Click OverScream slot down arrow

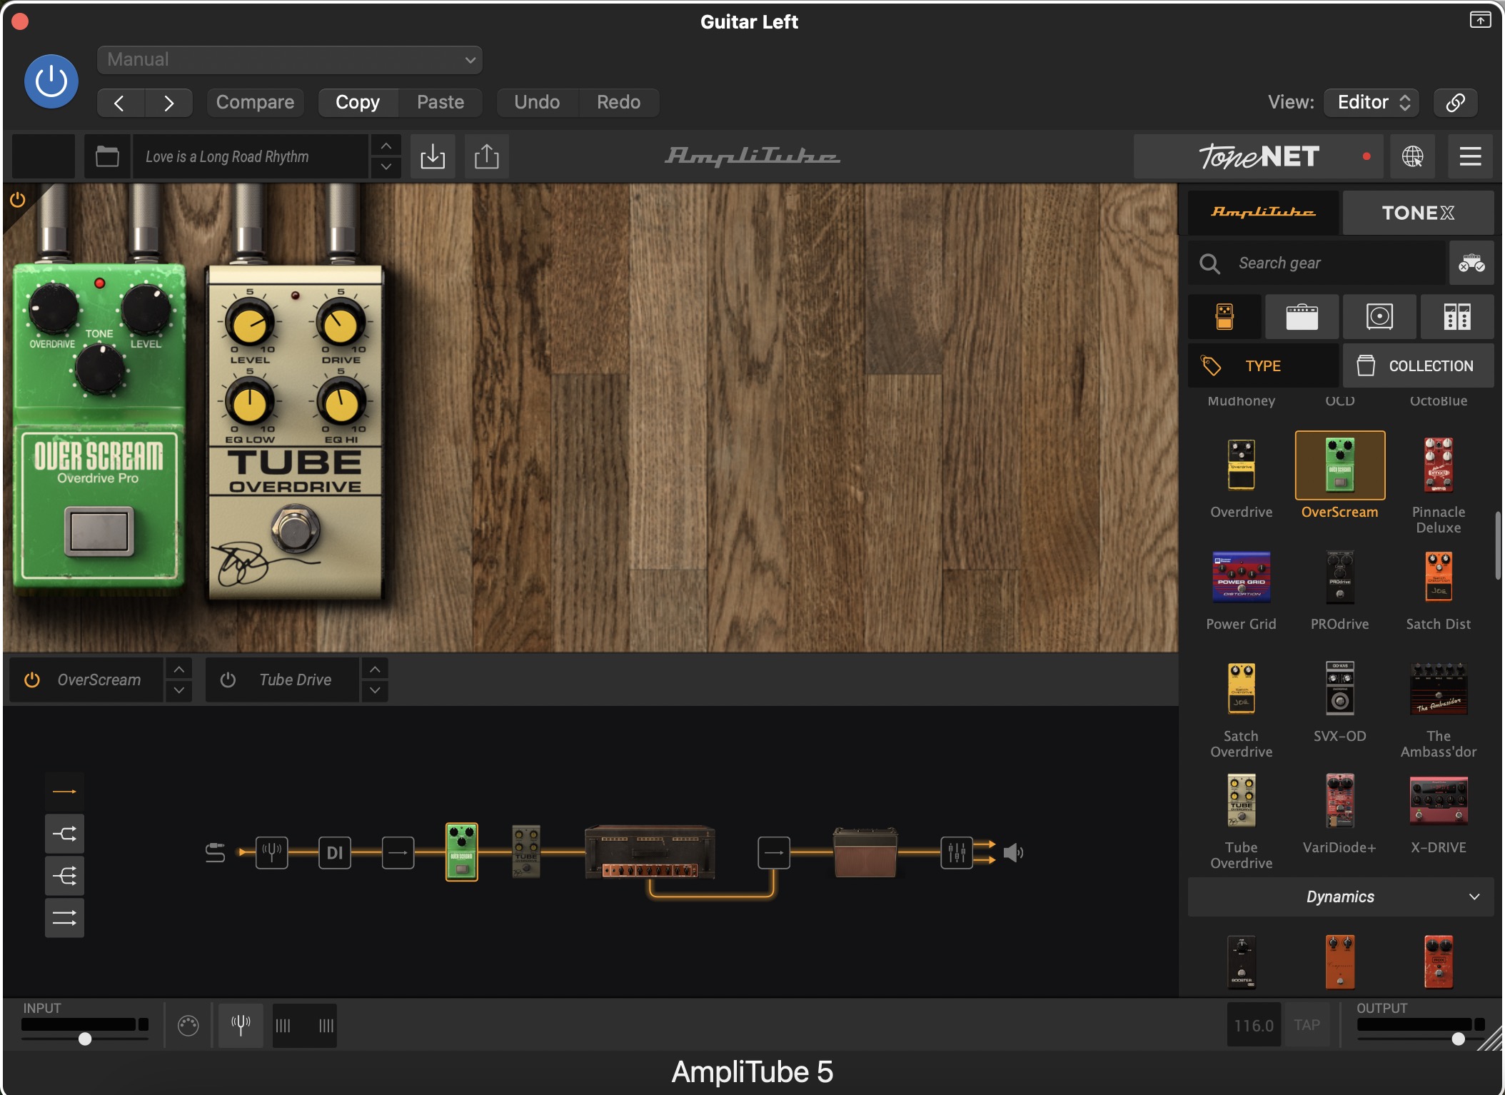click(x=179, y=690)
